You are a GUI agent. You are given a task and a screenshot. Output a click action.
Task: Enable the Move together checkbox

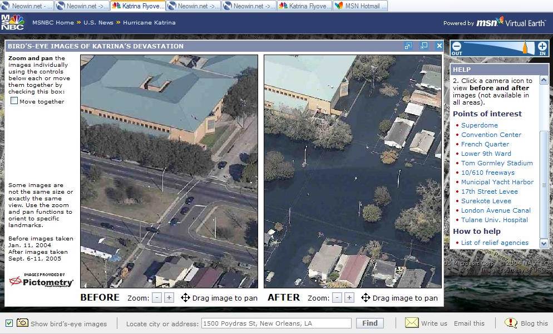pos(13,101)
